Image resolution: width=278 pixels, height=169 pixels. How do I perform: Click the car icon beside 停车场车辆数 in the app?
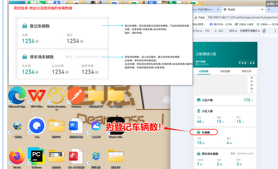(x=199, y=153)
